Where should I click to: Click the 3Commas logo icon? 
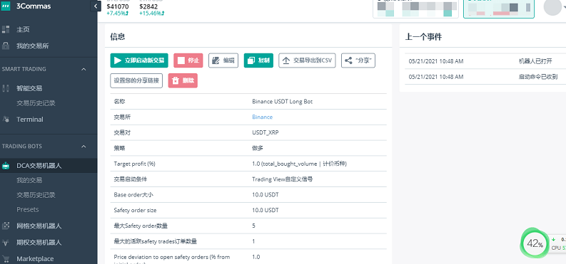tap(6, 6)
